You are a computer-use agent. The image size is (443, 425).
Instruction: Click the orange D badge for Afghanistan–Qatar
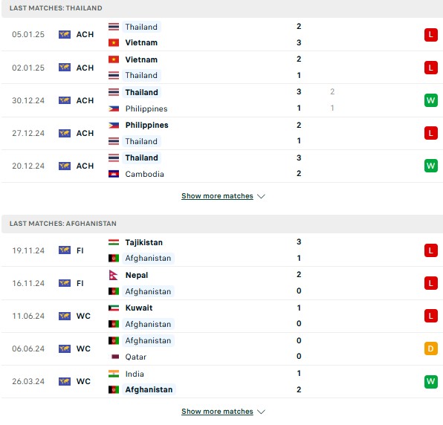coord(430,348)
